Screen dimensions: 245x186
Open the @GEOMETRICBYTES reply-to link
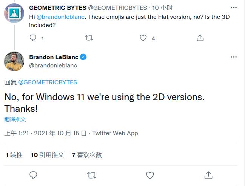click(48, 82)
